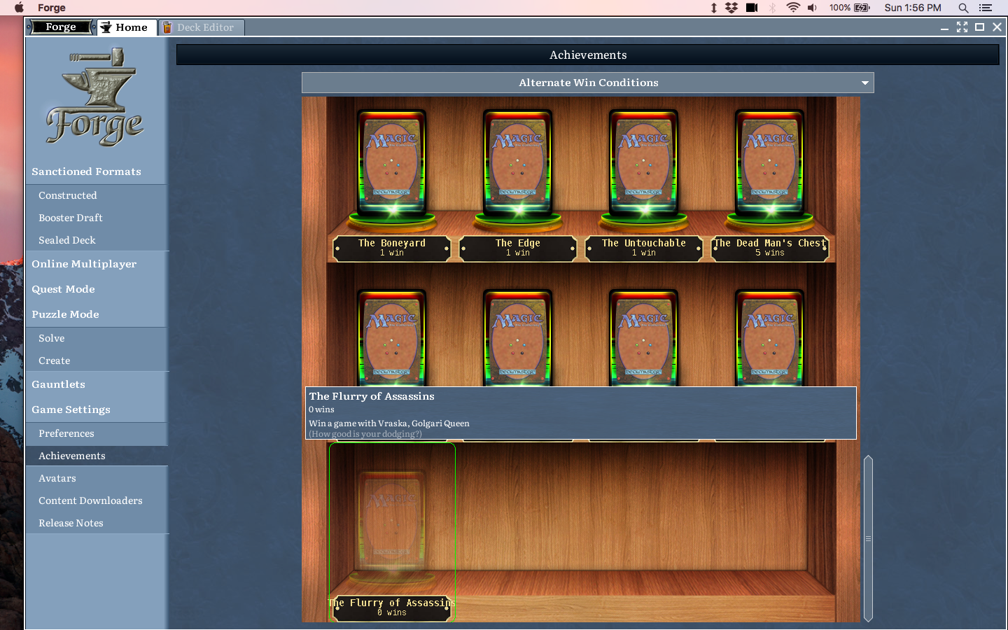Click the battery status icon
This screenshot has width=1008, height=630.
[862, 8]
